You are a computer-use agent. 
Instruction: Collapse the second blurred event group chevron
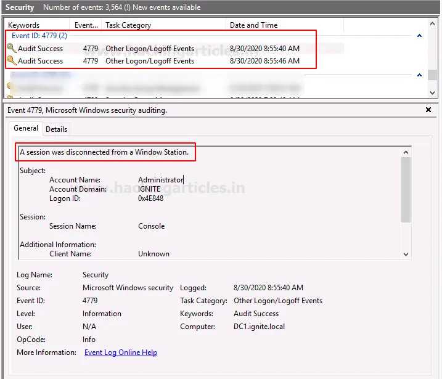click(419, 75)
